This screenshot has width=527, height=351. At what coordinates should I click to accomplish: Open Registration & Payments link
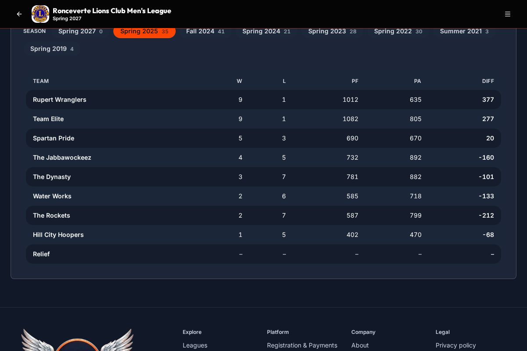(302, 345)
